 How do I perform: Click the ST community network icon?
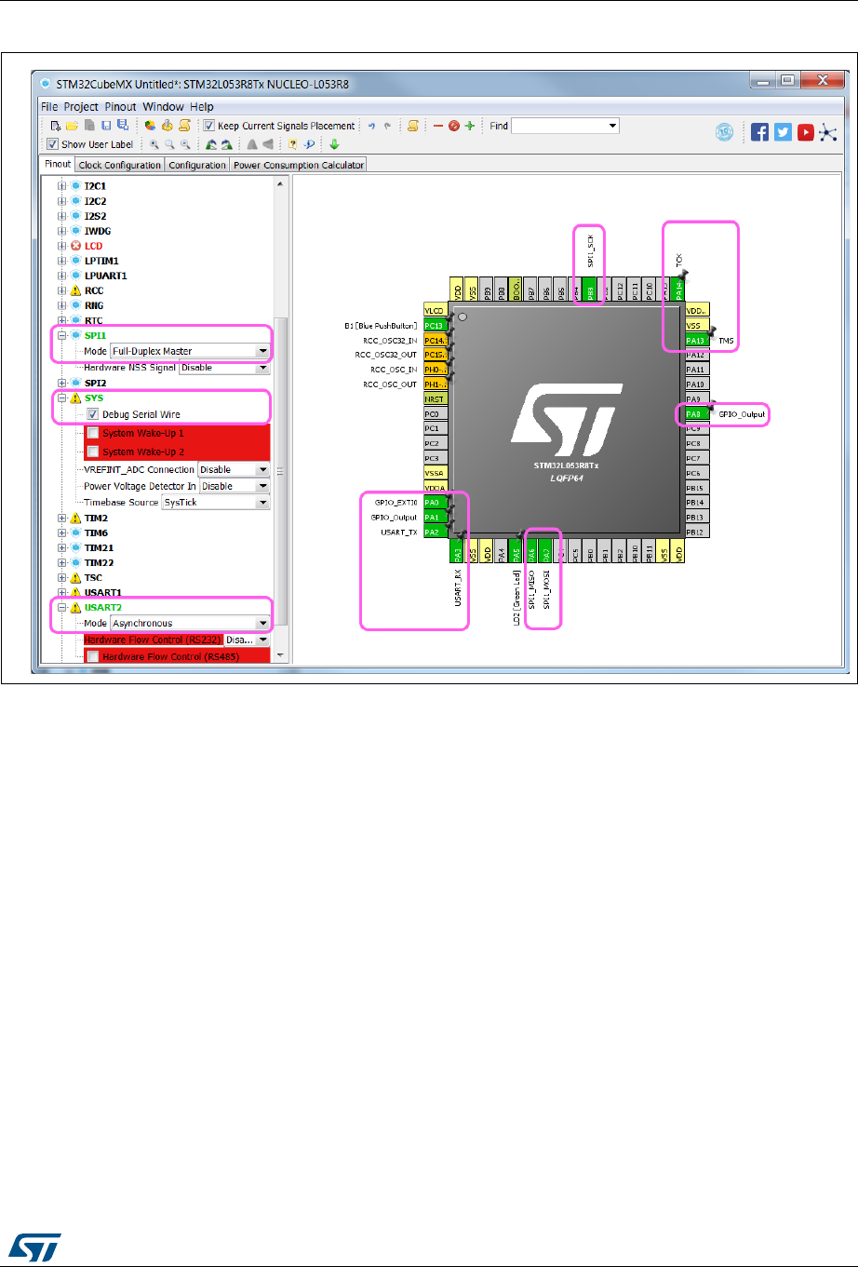click(x=827, y=132)
